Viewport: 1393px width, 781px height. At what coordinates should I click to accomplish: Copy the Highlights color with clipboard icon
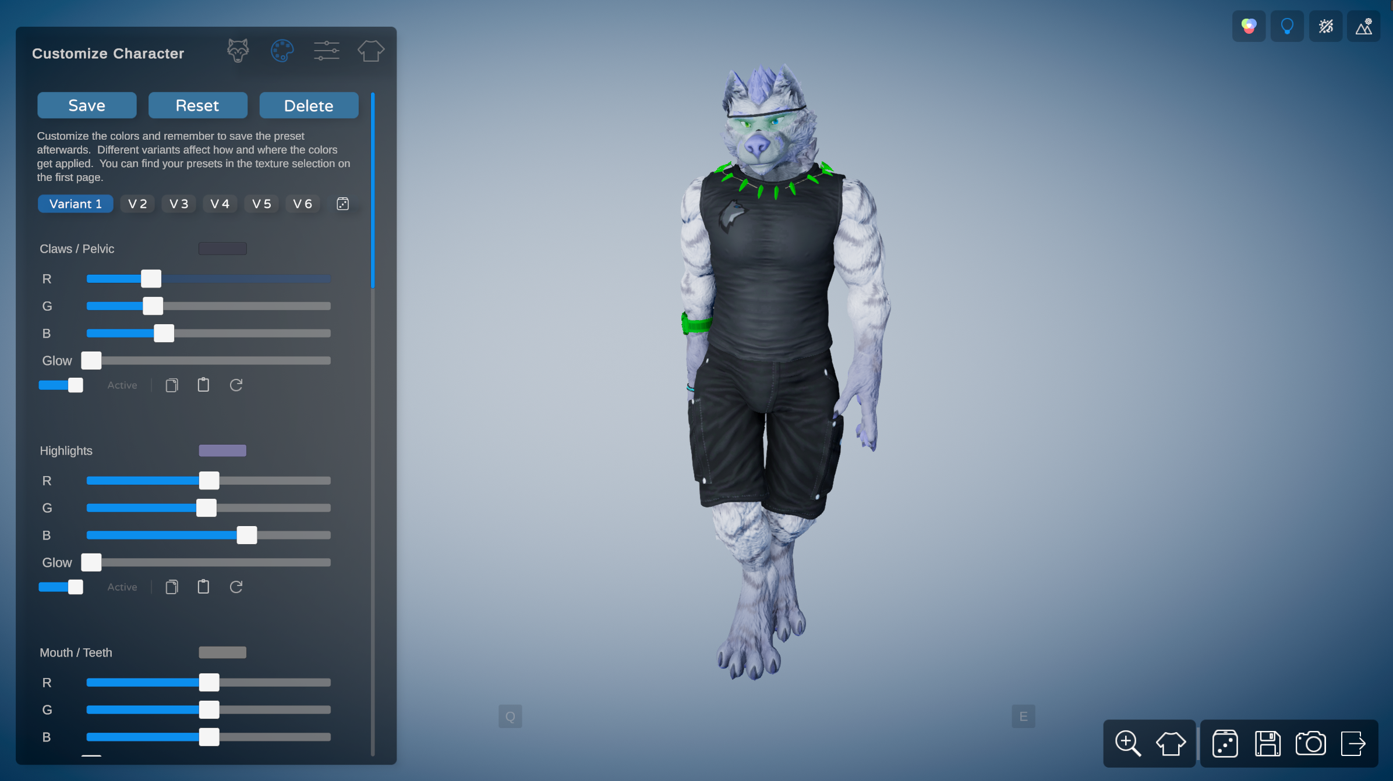click(171, 587)
